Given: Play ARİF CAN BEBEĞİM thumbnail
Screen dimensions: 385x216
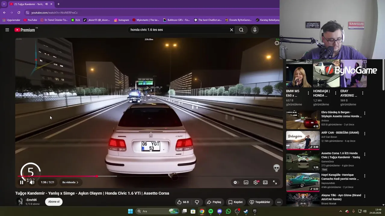Looking at the screenshot, I should (x=303, y=140).
